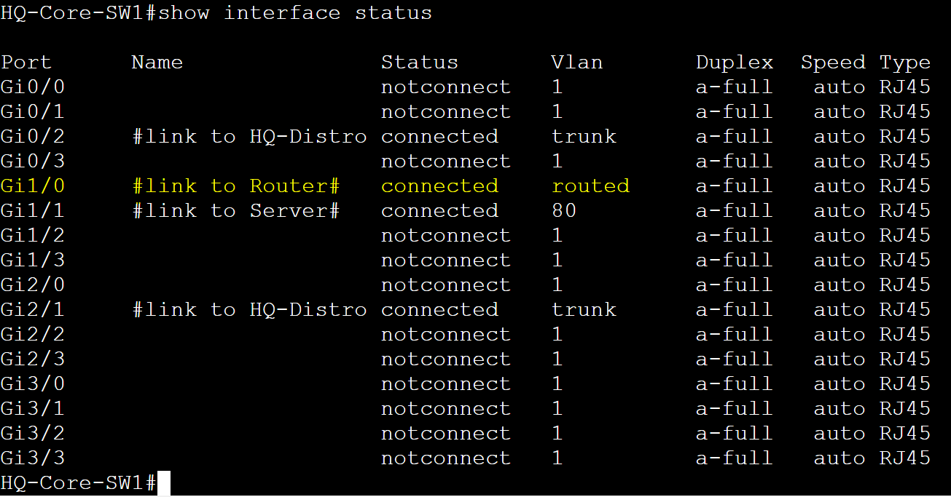Click the Gi1/0 port entry highlighted in yellow
This screenshot has height=497, width=951.
(32, 186)
